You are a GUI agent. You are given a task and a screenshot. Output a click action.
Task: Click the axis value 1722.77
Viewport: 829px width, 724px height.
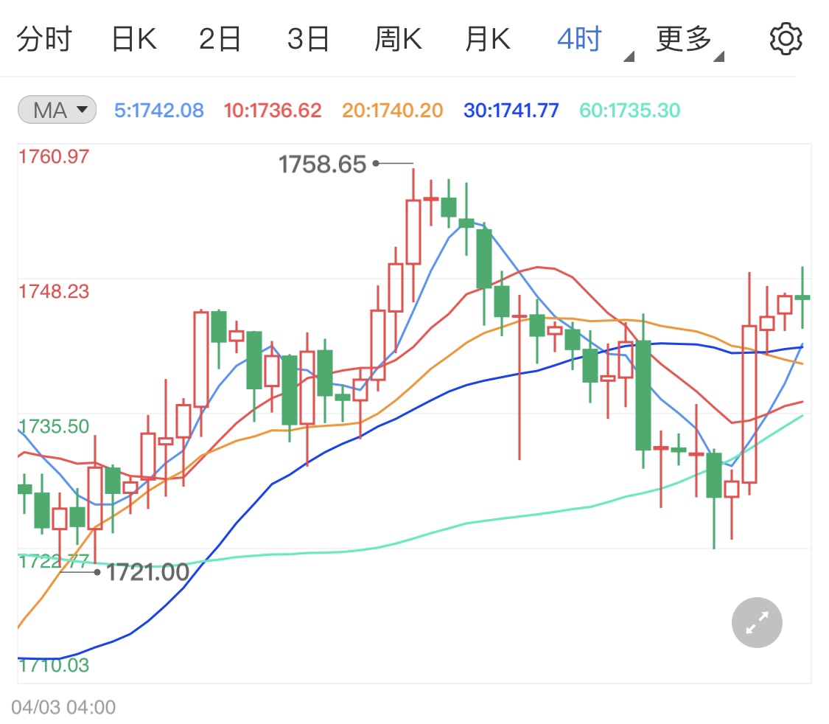[x=54, y=561]
